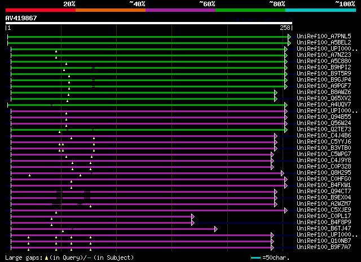Click the purple arrowhead ending the B9F7A7 alignment
361x262 pixels.
pos(272,248)
